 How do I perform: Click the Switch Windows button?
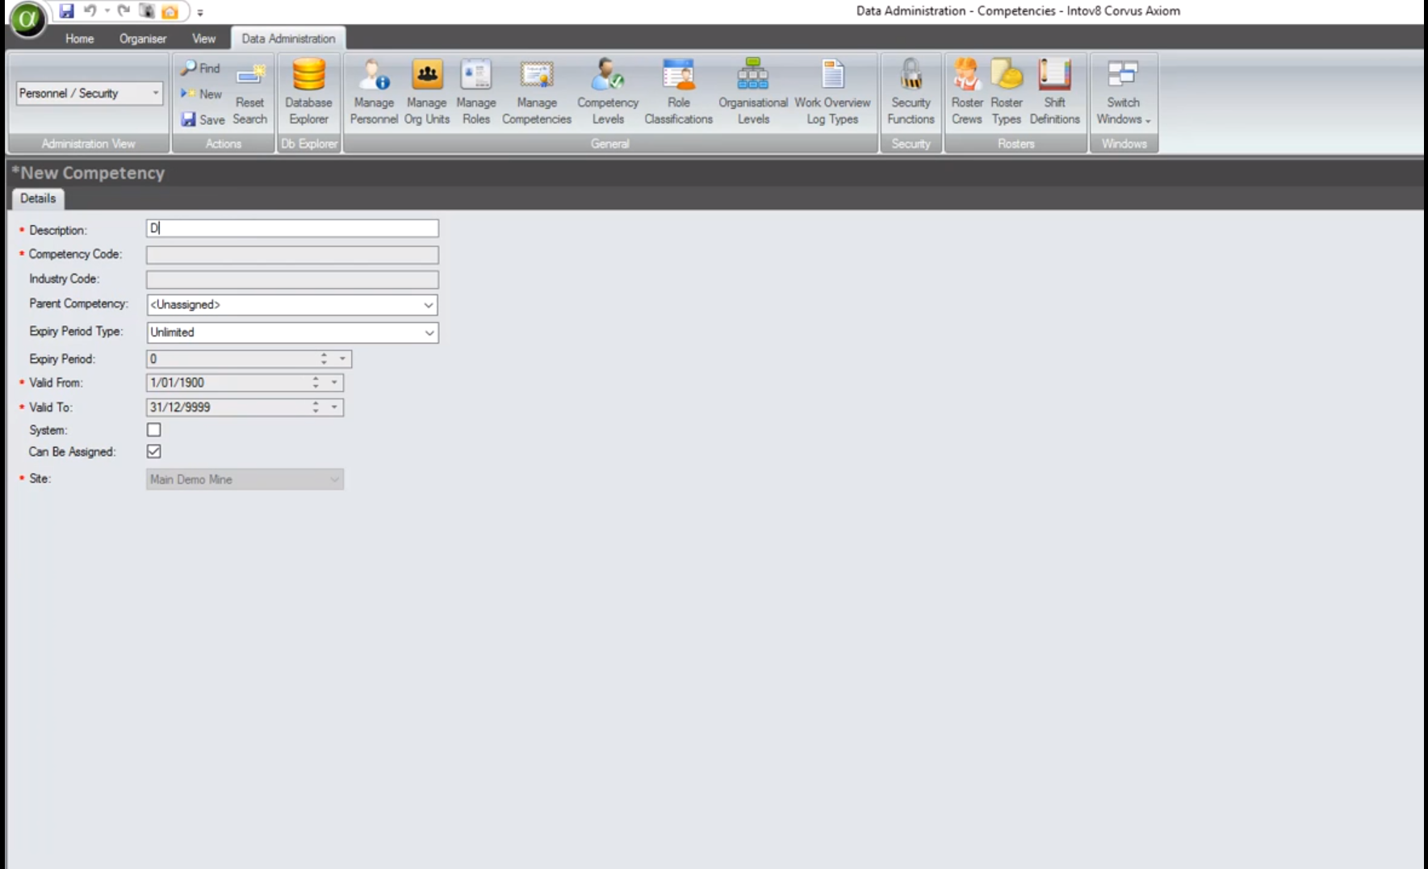click(x=1123, y=93)
